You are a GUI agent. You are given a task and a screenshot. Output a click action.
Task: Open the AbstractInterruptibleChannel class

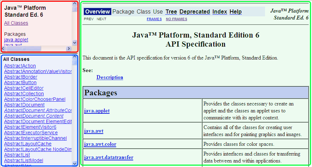point(35,138)
